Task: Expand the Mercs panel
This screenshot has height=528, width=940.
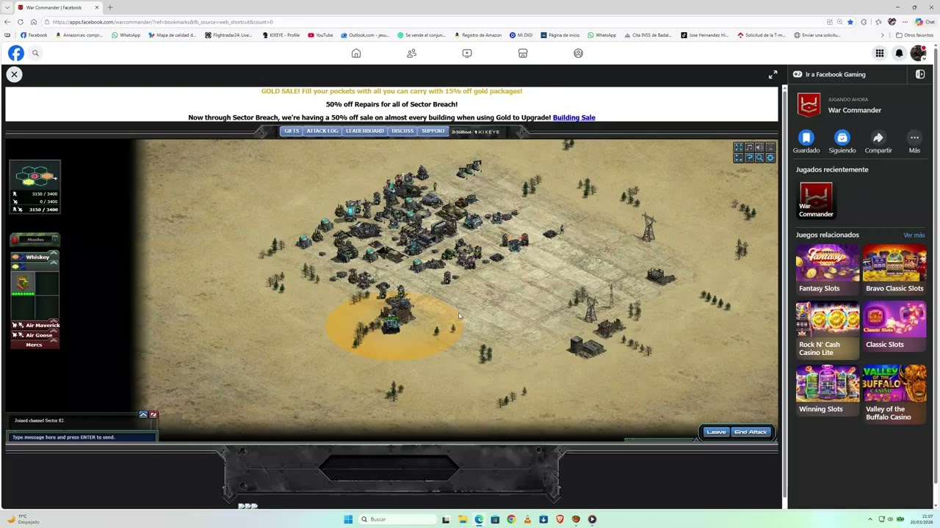Action: pos(34,345)
